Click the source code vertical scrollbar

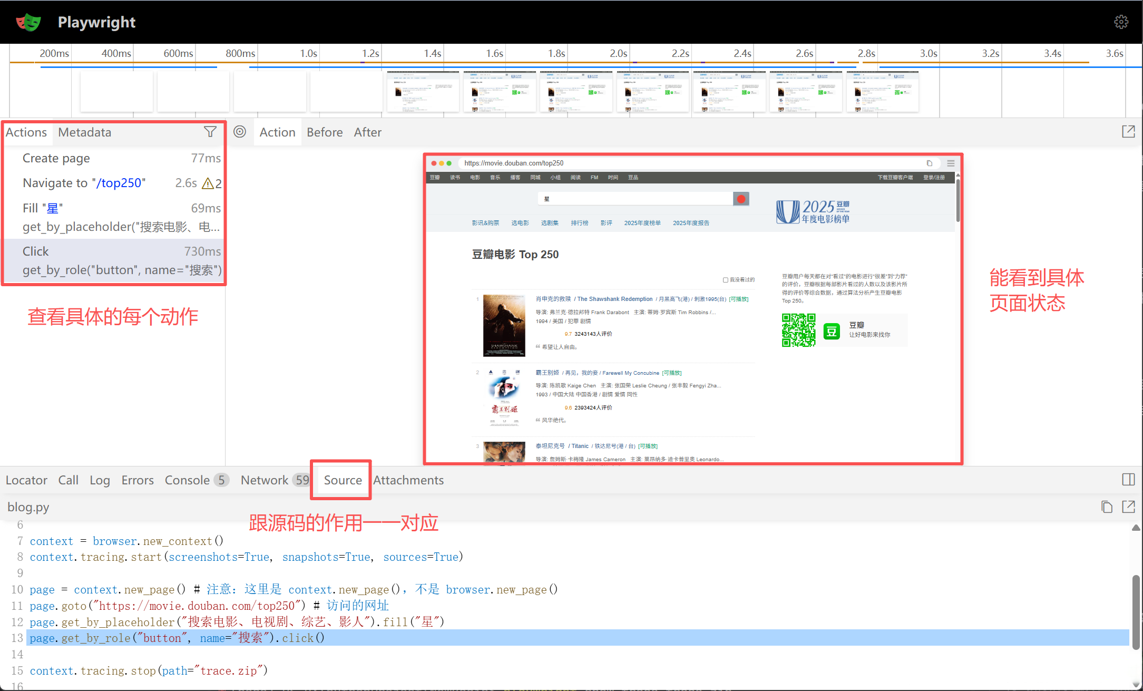(x=1136, y=611)
